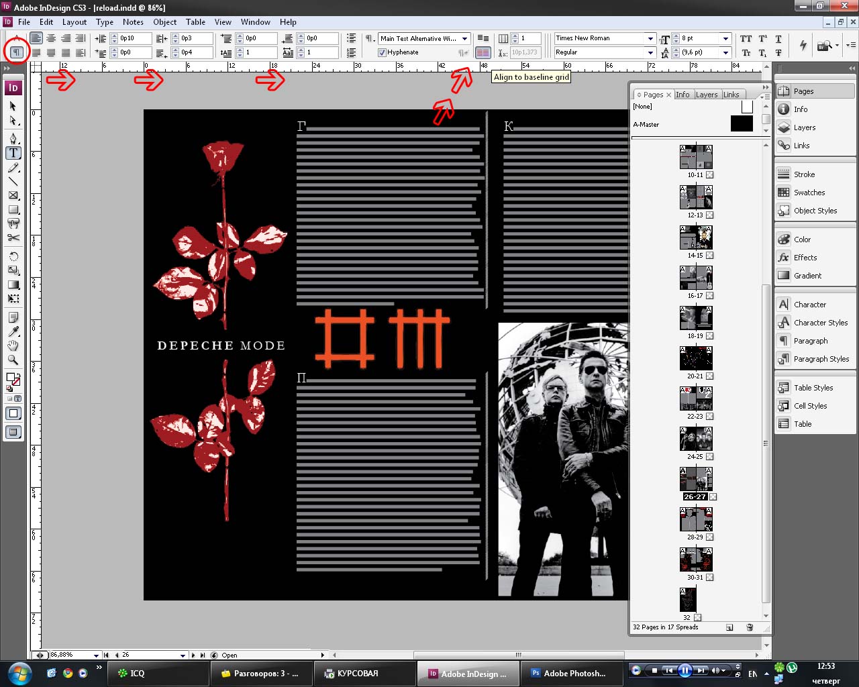Screen dimensions: 859x687
Task: Open the File menu
Action: click(x=24, y=22)
